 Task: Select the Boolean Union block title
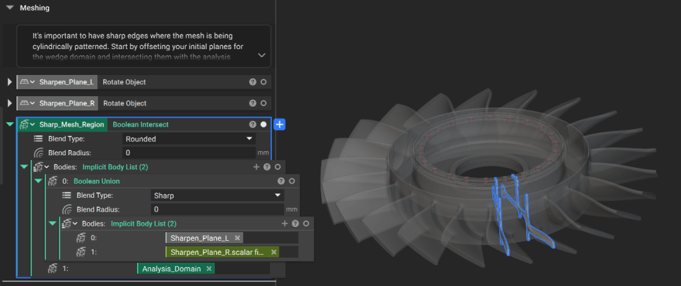(96, 181)
